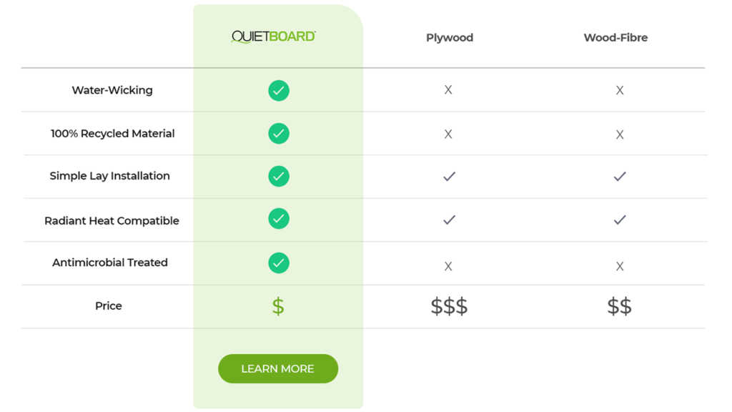The height and width of the screenshot is (412, 732).
Task: Click the Plywood Simple Lay Installation checkmark
Action: click(x=449, y=177)
